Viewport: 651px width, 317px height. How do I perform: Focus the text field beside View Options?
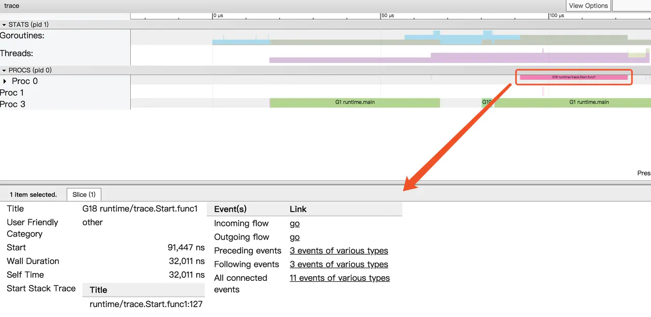(x=632, y=6)
